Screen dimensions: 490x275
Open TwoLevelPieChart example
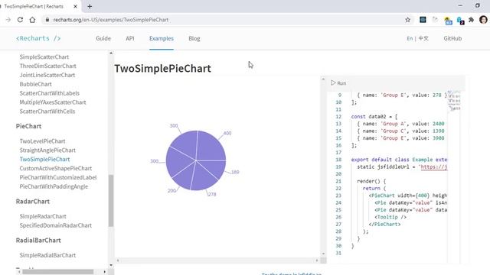coord(43,141)
